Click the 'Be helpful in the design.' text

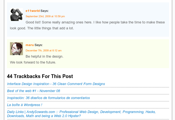tap(45, 56)
